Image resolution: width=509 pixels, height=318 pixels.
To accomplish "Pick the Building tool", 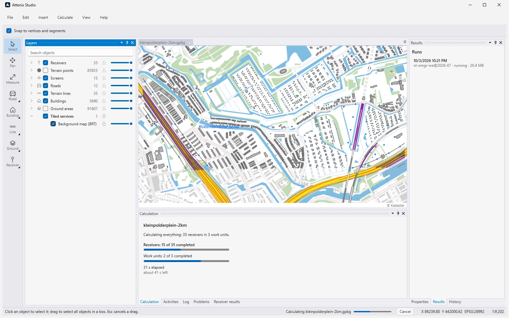I will (x=13, y=112).
